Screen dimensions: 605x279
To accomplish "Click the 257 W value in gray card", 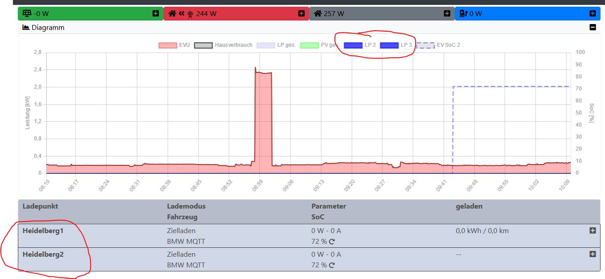I will (x=334, y=14).
